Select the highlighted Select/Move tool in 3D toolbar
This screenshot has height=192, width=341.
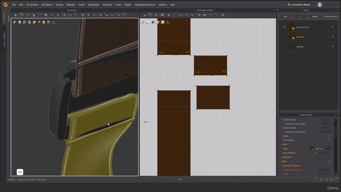pos(21,15)
